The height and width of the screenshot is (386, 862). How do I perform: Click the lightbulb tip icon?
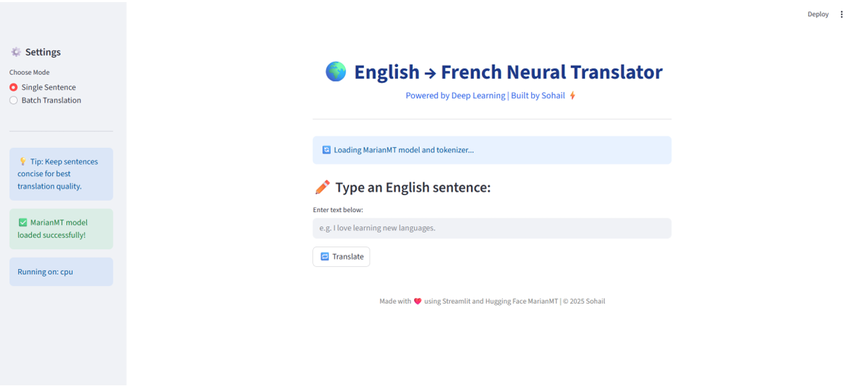pyautogui.click(x=23, y=161)
